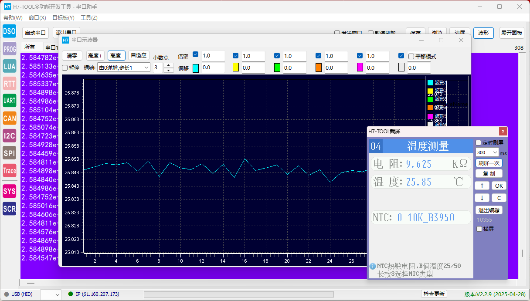Switch to the UART tool icon
Image resolution: width=530 pixels, height=301 pixels.
click(10, 101)
